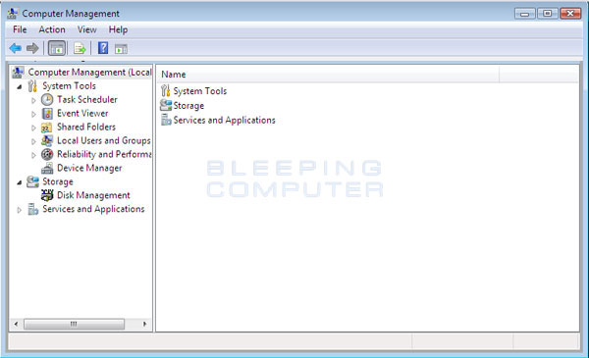
Task: Click Services and Applications icon in right pane
Action: coord(166,120)
